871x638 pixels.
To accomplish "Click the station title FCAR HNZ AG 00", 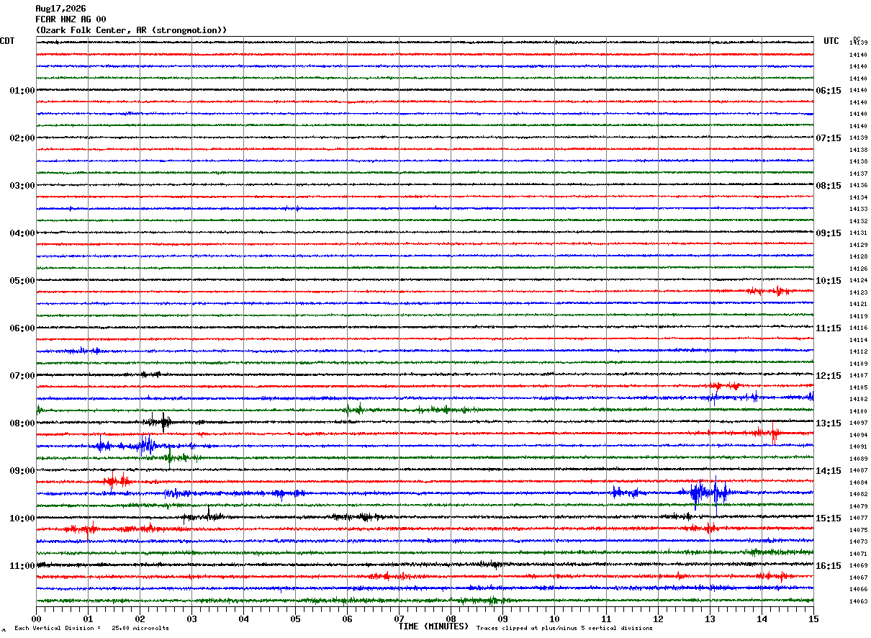I will coord(71,19).
